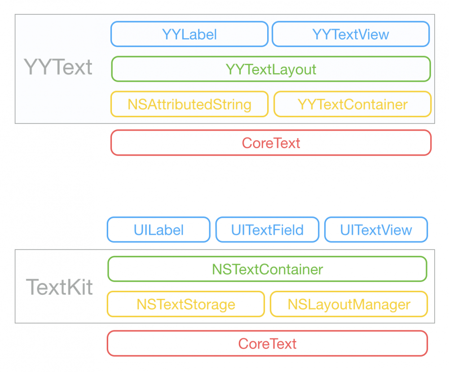Click the YYText group title
This screenshot has width=449, height=372.
click(x=58, y=68)
